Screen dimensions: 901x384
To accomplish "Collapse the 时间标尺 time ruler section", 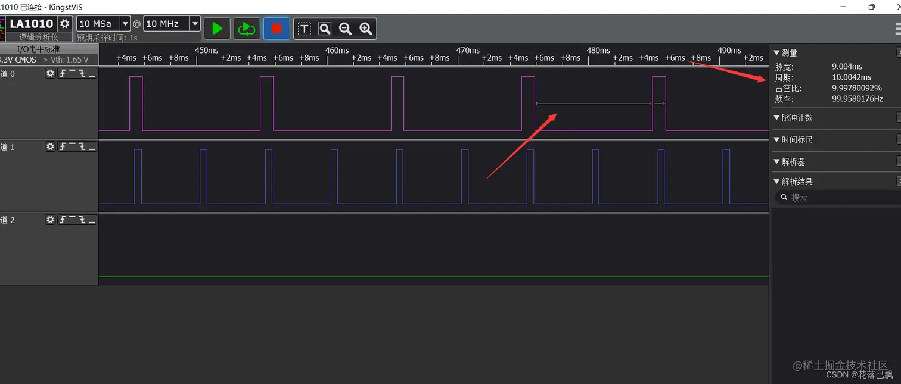I will coord(776,140).
